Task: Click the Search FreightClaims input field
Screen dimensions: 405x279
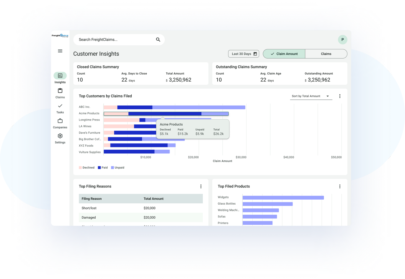Action: (x=114, y=40)
